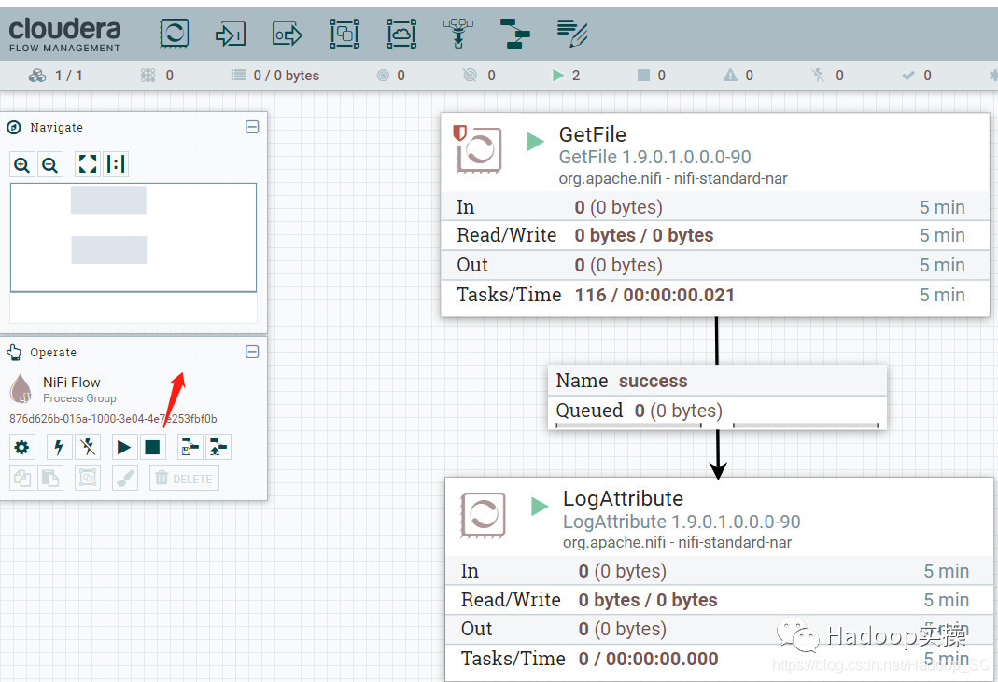This screenshot has height=682, width=998.
Task: Select the Remote Process Group toolbar icon
Action: click(x=401, y=34)
